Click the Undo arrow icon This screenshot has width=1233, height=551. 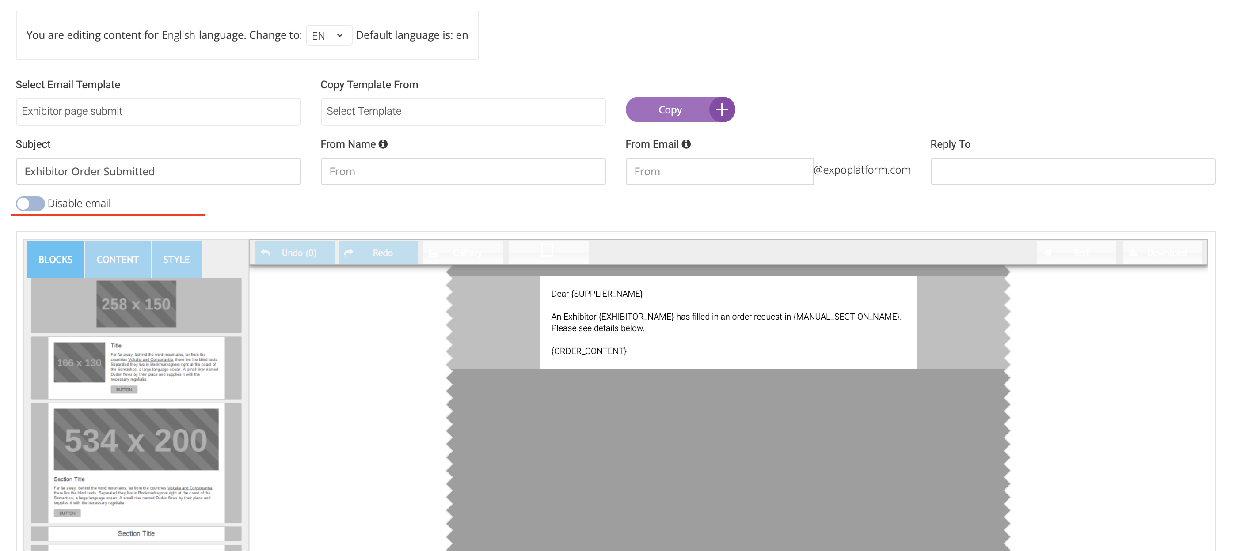tap(266, 253)
